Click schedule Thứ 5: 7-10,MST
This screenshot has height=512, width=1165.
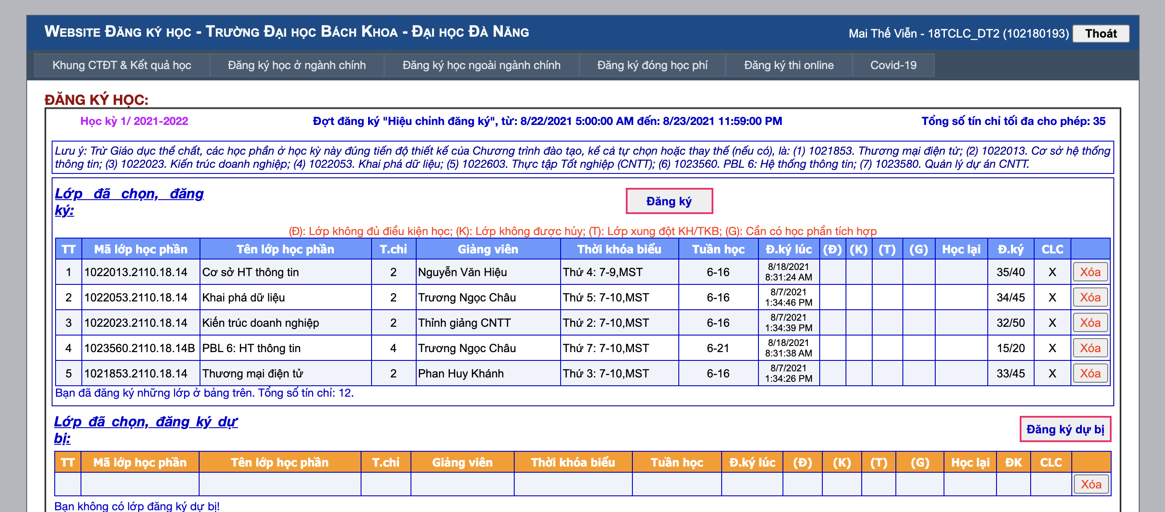pos(606,298)
